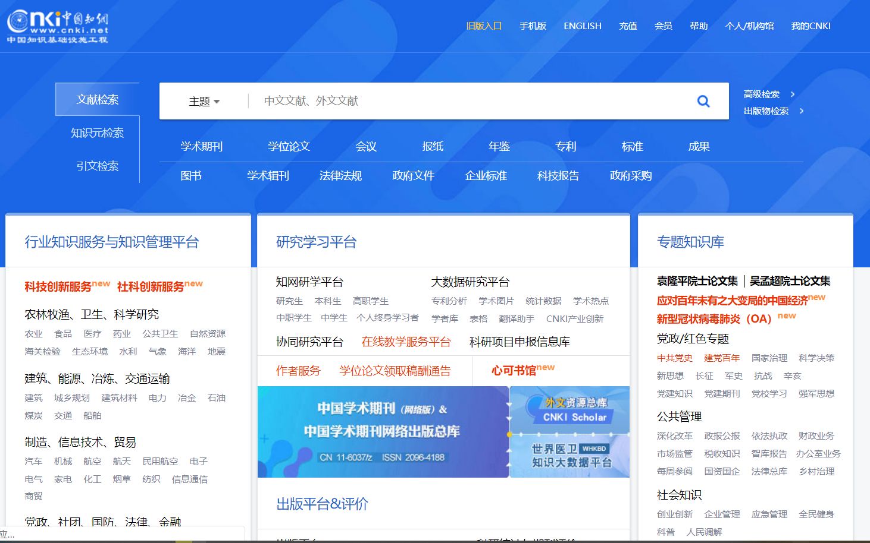This screenshot has width=870, height=543.
Task: Open 作者服务 link
Action: [x=298, y=371]
